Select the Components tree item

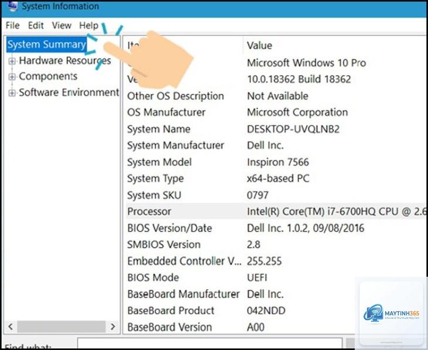click(x=48, y=76)
